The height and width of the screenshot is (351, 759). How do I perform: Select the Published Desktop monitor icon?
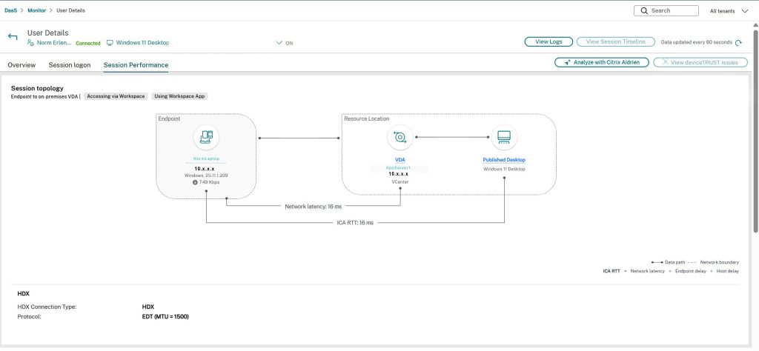(x=504, y=137)
